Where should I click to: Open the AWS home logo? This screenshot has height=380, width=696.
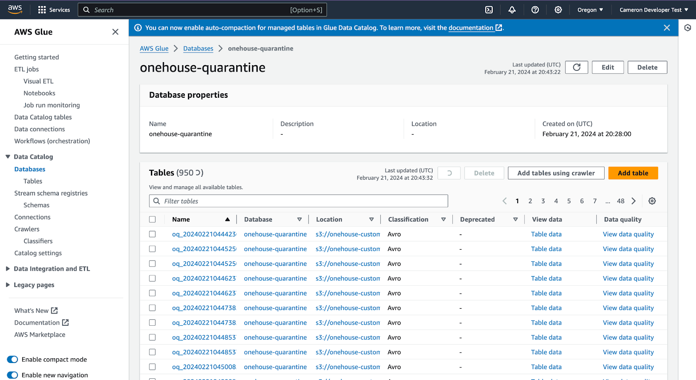point(15,10)
